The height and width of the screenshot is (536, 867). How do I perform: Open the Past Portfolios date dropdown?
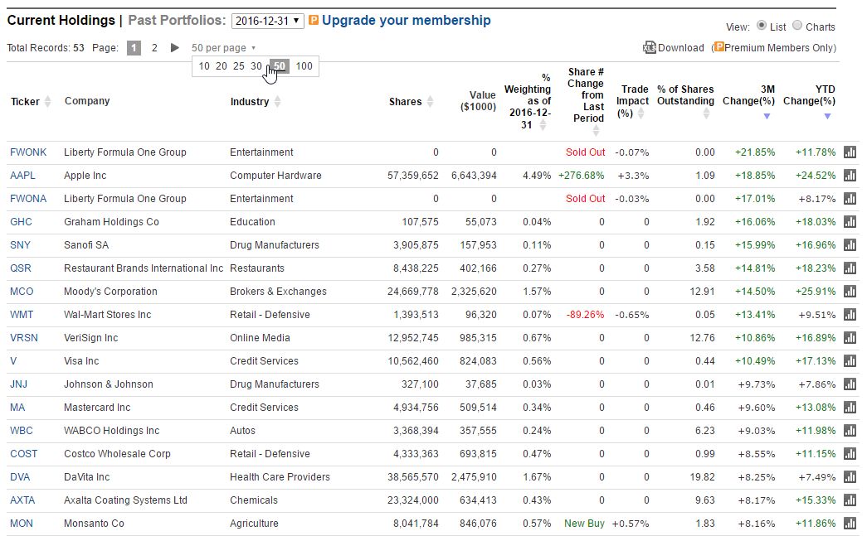click(x=268, y=21)
